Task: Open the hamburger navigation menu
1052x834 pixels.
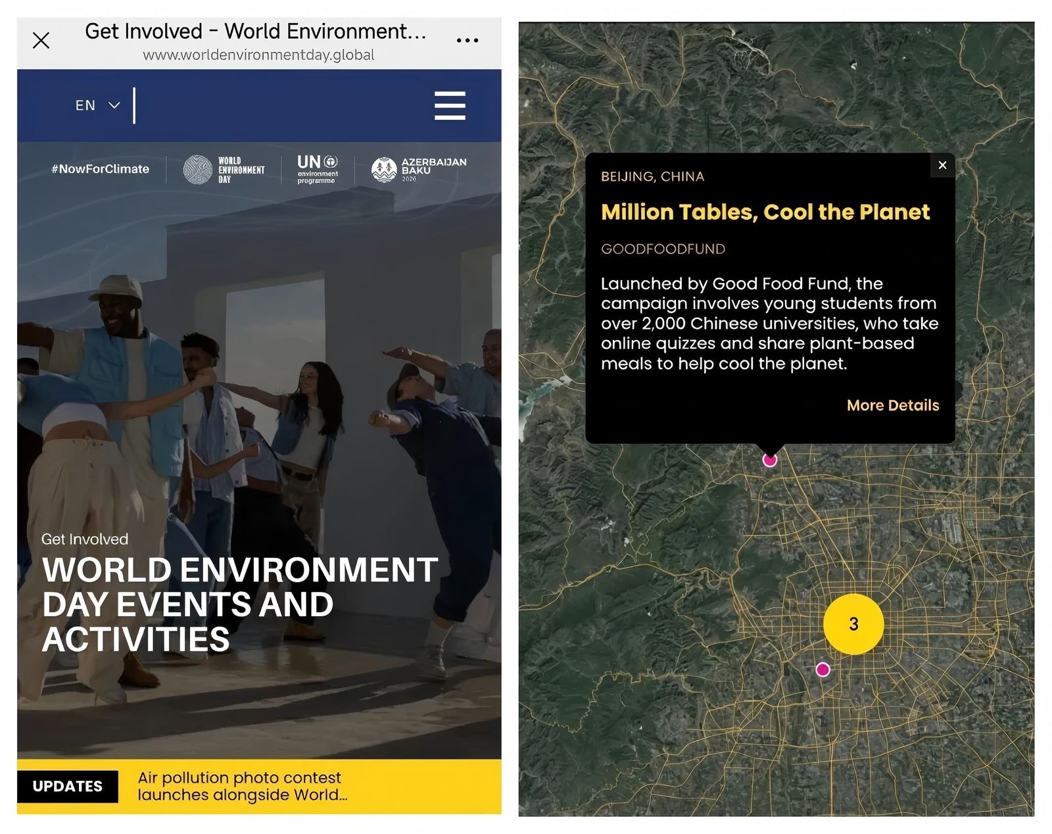Action: pos(450,105)
